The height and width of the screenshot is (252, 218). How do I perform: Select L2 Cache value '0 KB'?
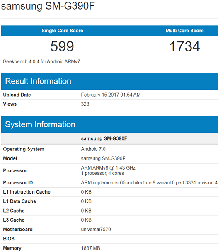pyautogui.click(x=86, y=211)
